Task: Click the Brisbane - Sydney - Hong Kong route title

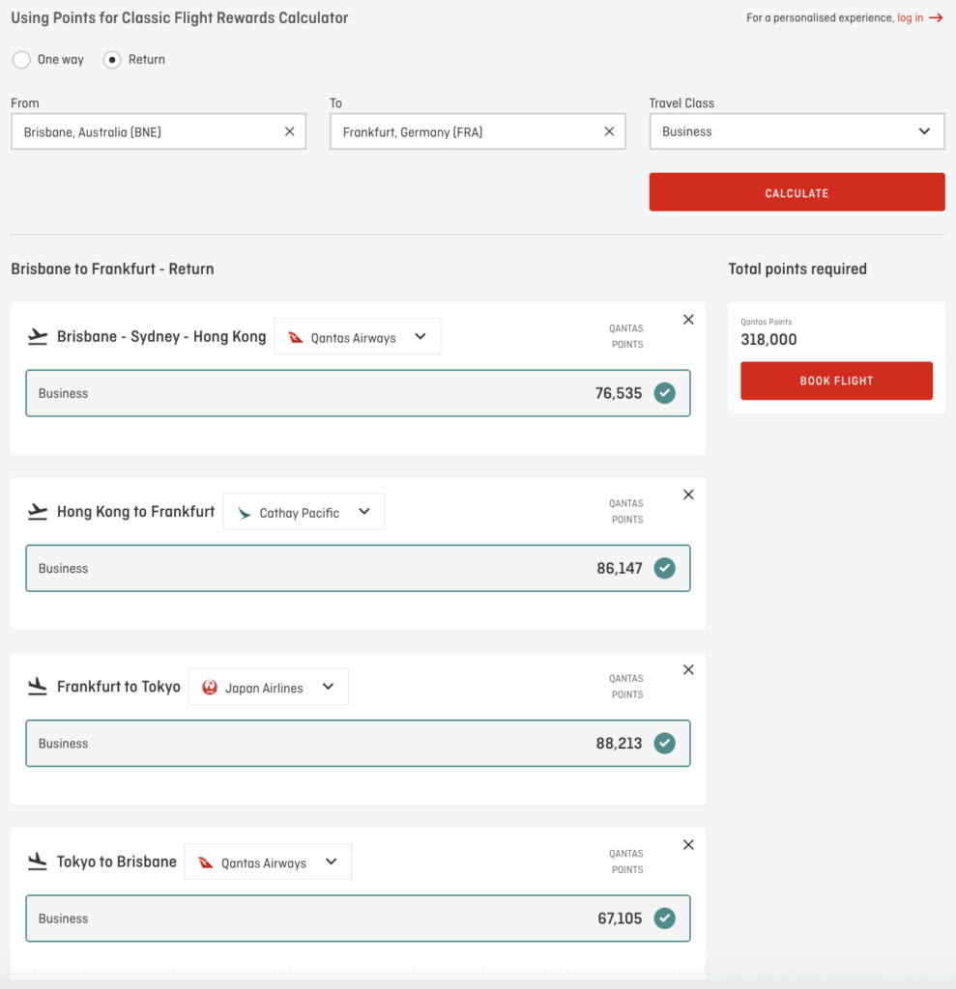Action: point(161,337)
